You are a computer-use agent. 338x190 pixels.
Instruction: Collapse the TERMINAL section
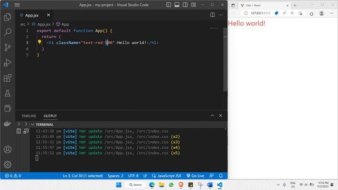click(x=33, y=125)
